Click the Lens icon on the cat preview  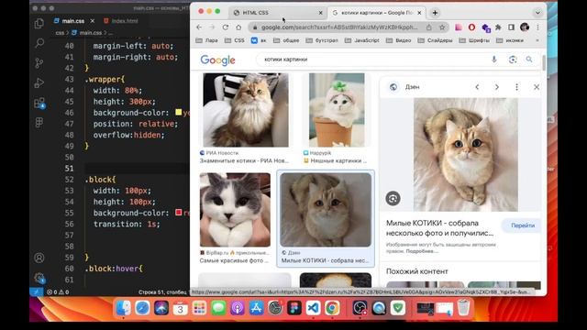[393, 198]
